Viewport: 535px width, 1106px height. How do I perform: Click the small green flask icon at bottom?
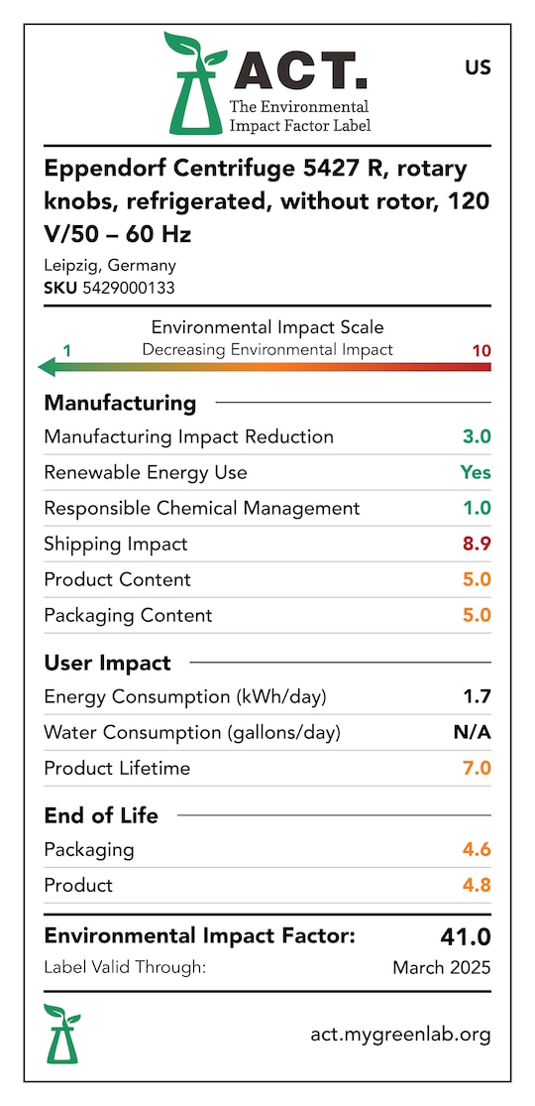[62, 1034]
